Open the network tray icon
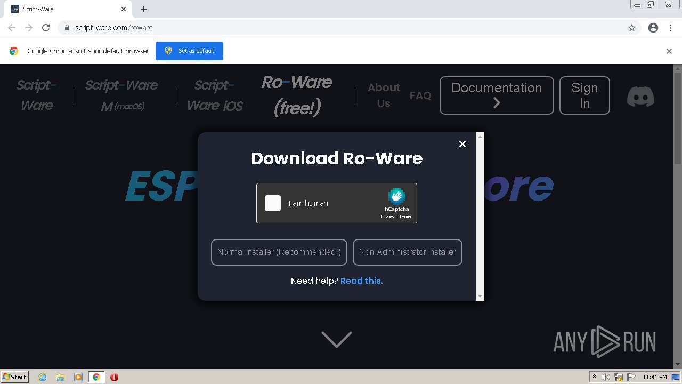 (x=619, y=377)
